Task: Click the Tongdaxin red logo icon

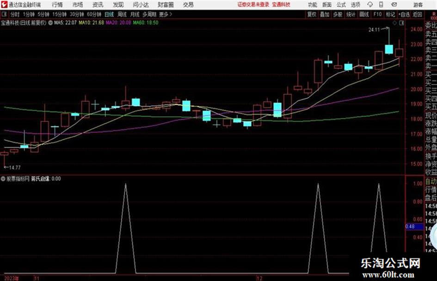Action: [x=4, y=5]
